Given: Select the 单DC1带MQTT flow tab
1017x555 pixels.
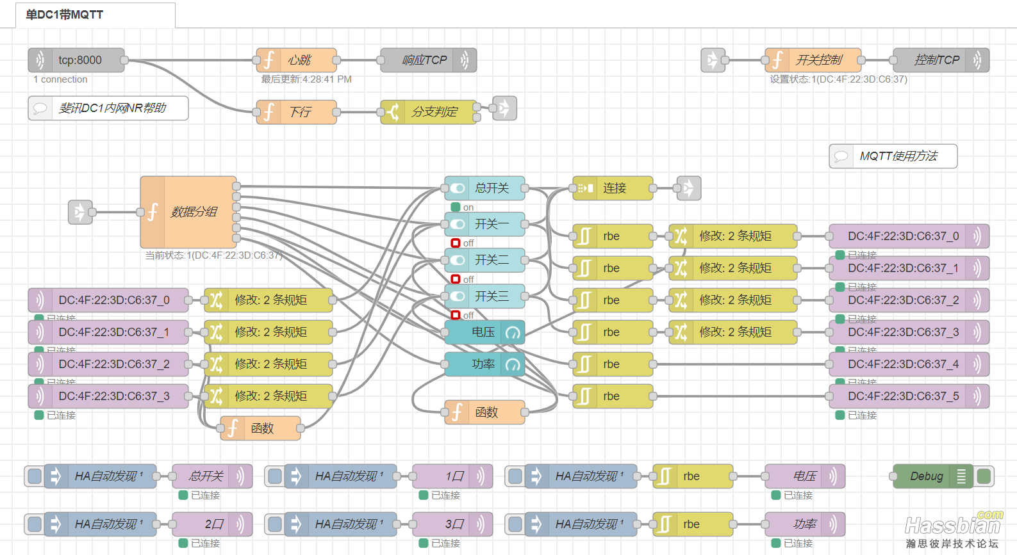Looking at the screenshot, I should [x=95, y=15].
